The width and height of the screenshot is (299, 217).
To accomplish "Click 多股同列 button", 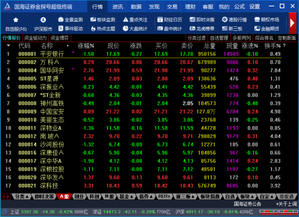I will pos(241,38).
